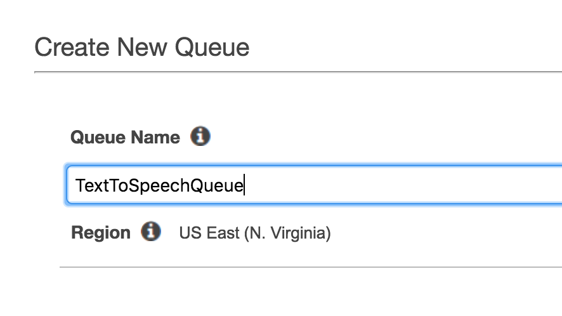Click the Create New Queue heading

[142, 48]
